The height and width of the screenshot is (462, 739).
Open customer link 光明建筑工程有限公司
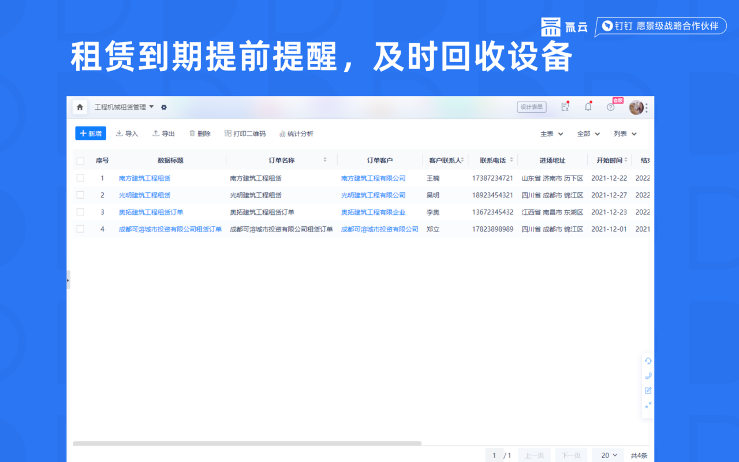click(374, 195)
